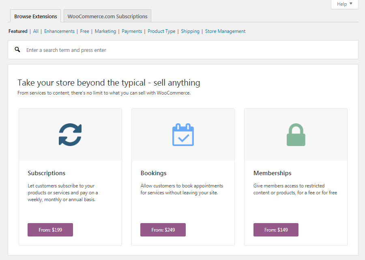The image size is (365, 260).
Task: Click the Bookings calendar icon
Action: (x=182, y=134)
